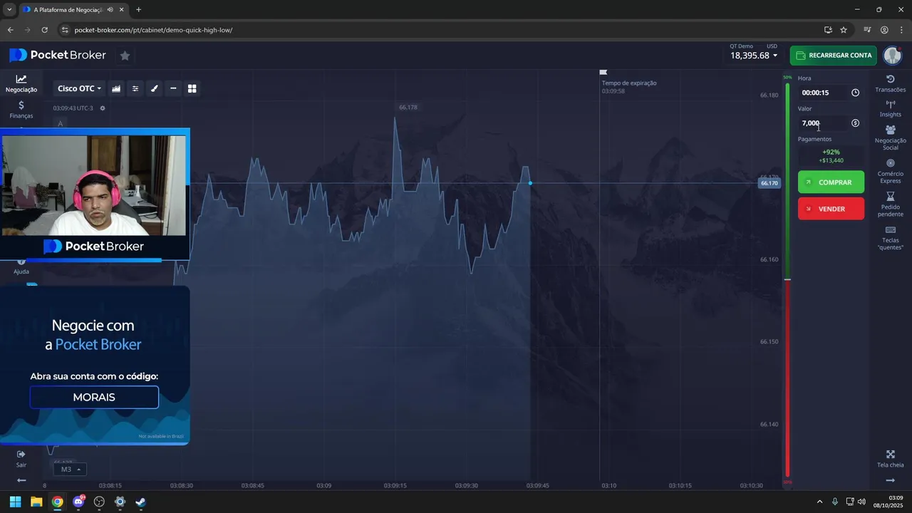This screenshot has height=513, width=912.
Task: Open the Pedido pendente panel
Action: pos(890,204)
